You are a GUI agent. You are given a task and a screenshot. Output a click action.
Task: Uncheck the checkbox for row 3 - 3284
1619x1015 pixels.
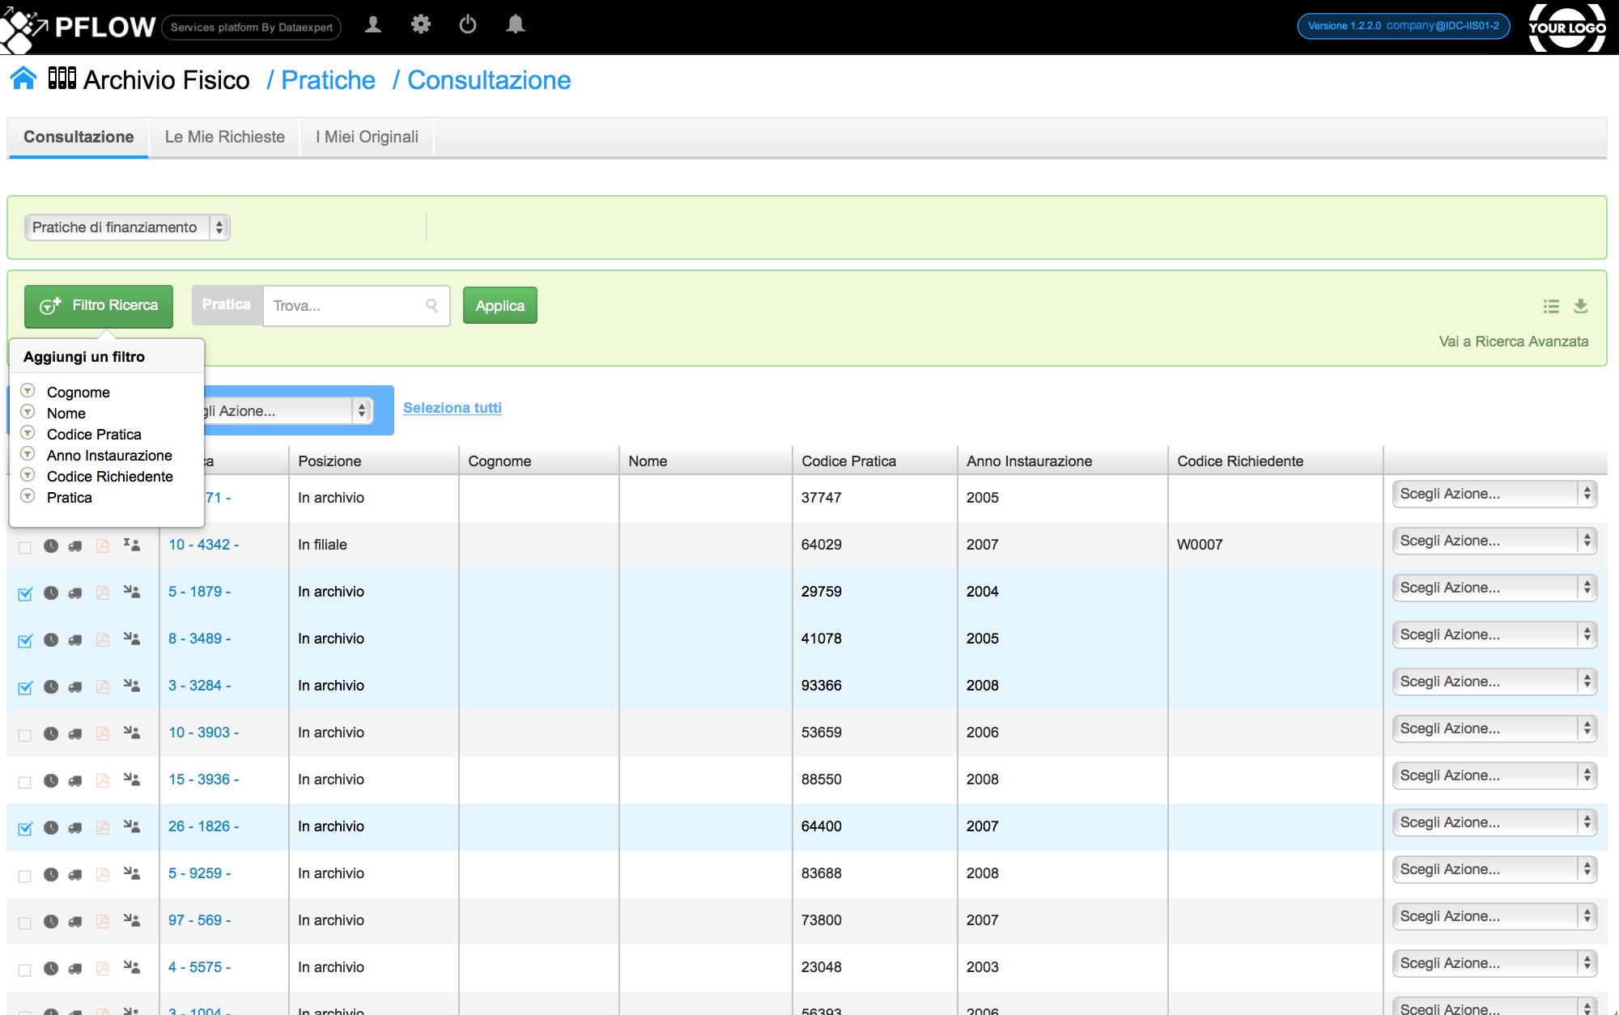[x=25, y=687]
